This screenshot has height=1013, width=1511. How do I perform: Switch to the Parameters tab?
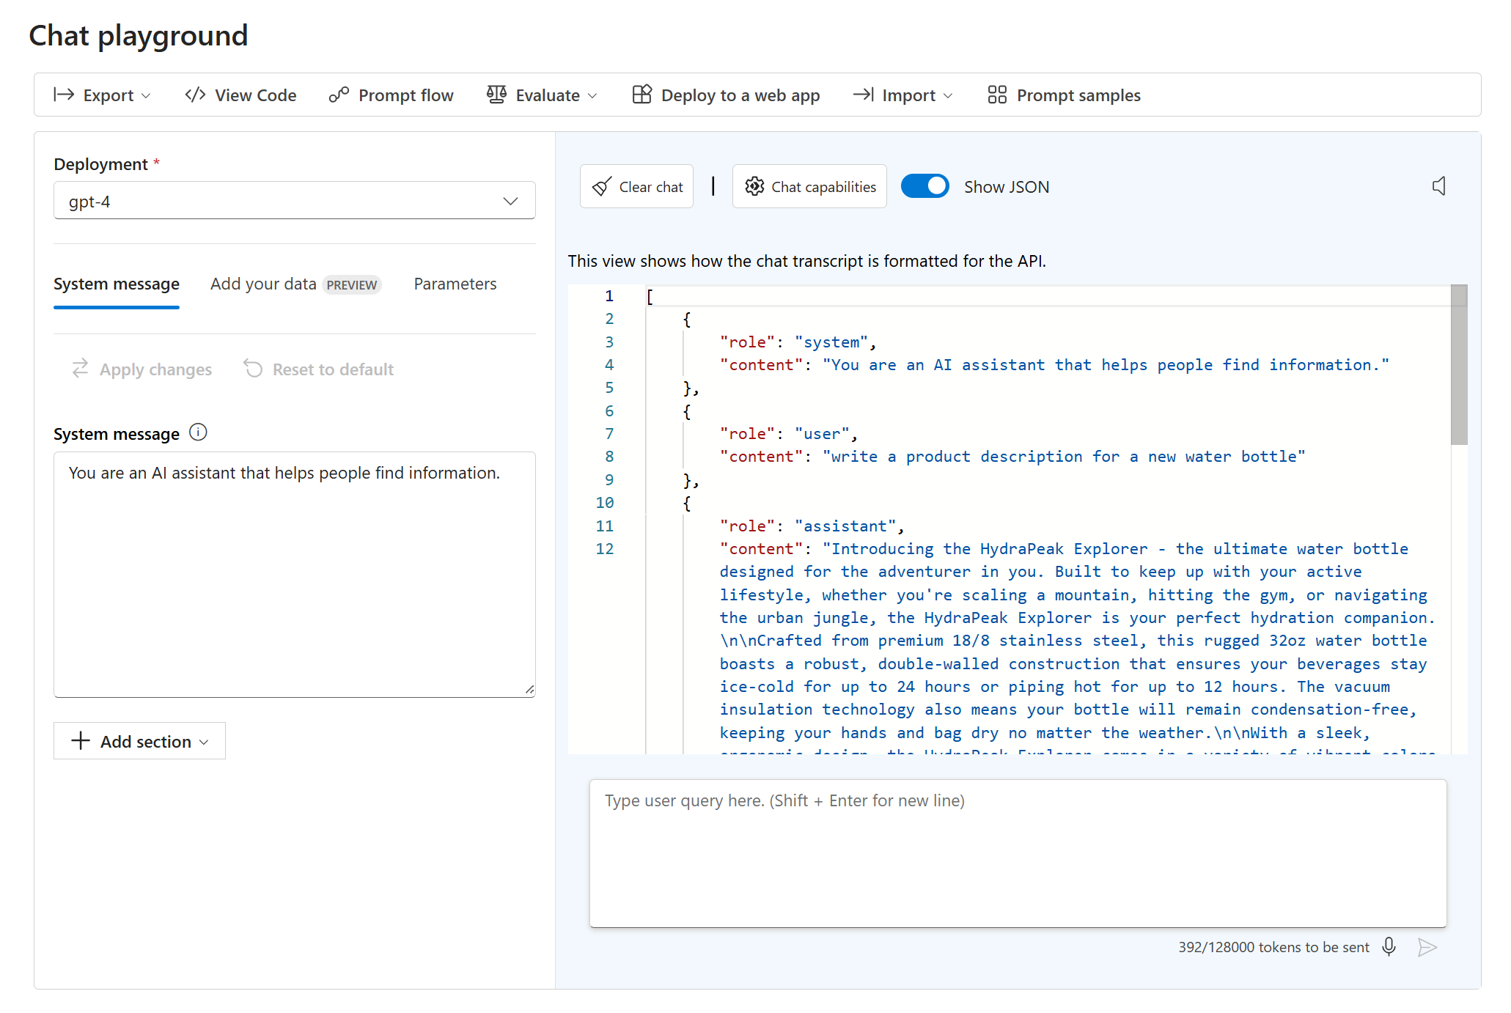coord(455,284)
